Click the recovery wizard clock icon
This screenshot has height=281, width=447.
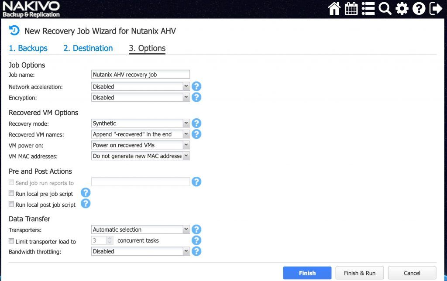pos(14,30)
